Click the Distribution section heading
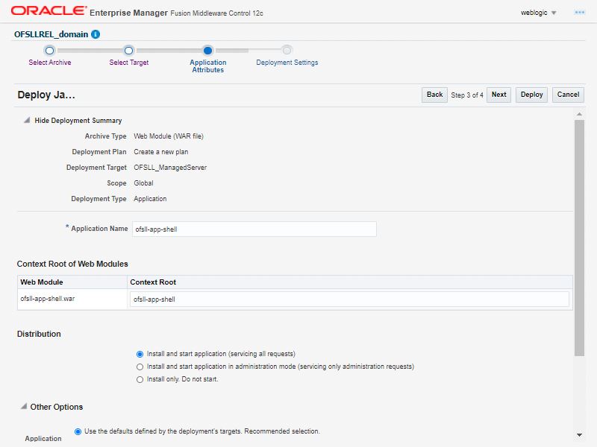The image size is (597, 447). point(39,334)
